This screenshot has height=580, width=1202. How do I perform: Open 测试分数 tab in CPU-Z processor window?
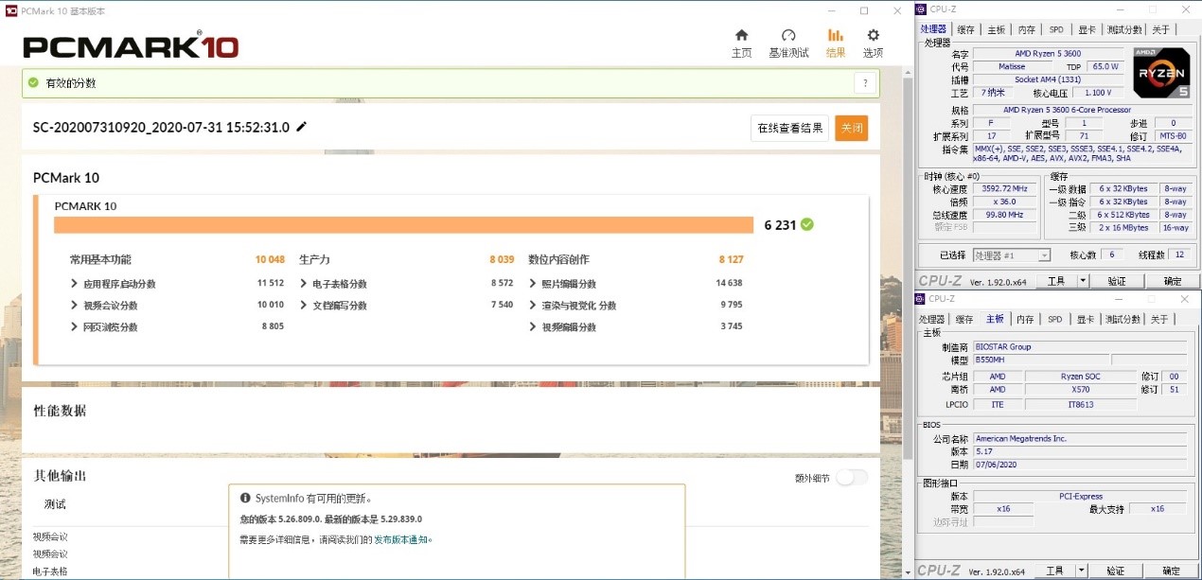[x=1123, y=29]
